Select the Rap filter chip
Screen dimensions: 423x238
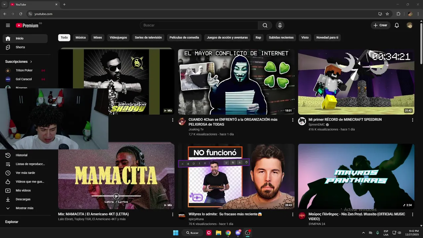[x=258, y=38]
